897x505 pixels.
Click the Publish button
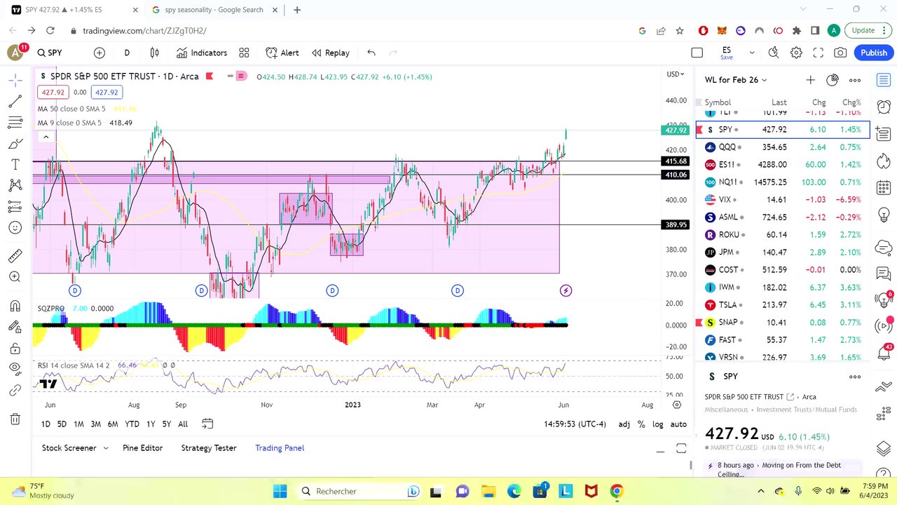[x=874, y=53]
